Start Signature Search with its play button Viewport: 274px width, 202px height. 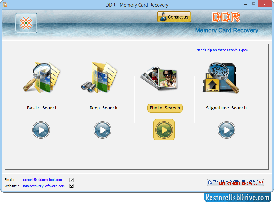227,130
